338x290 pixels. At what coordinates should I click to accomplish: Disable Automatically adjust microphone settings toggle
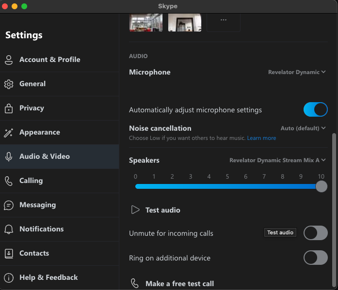click(x=316, y=109)
